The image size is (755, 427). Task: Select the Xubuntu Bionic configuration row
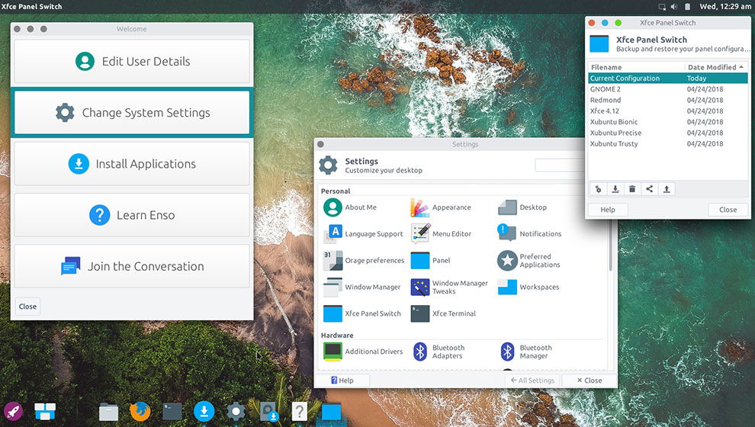click(x=614, y=122)
